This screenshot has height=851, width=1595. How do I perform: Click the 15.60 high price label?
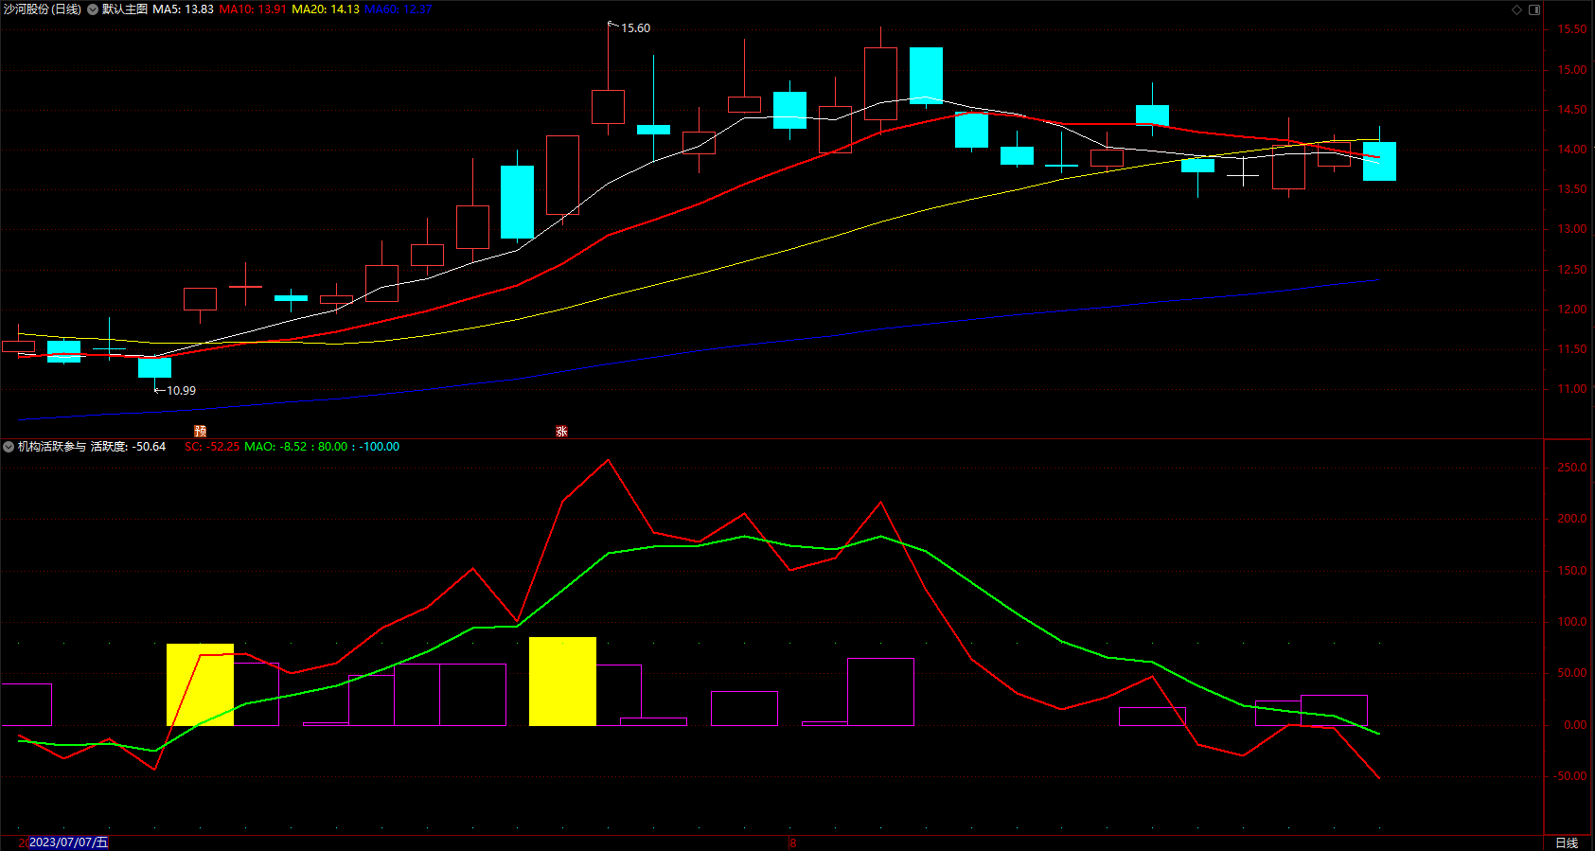pos(635,28)
